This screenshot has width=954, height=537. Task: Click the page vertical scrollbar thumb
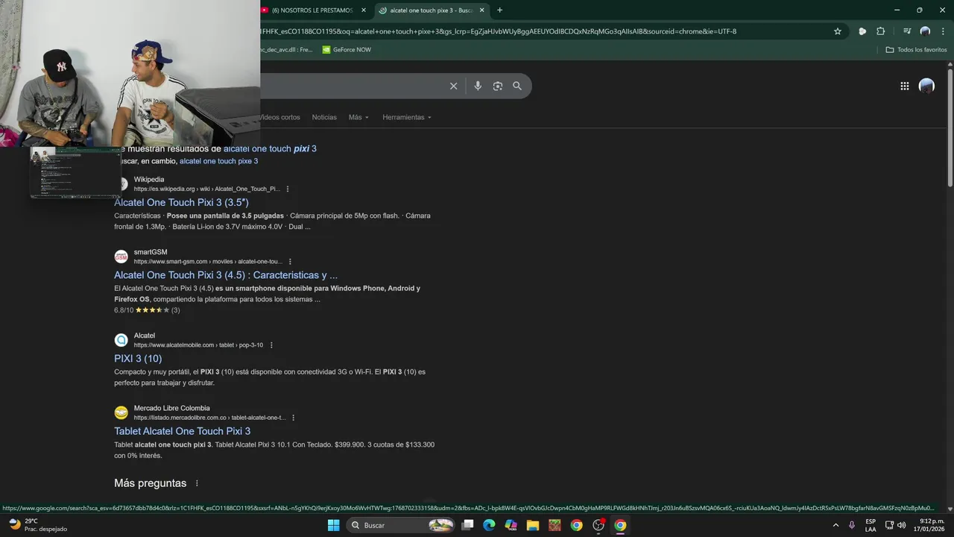point(950,128)
